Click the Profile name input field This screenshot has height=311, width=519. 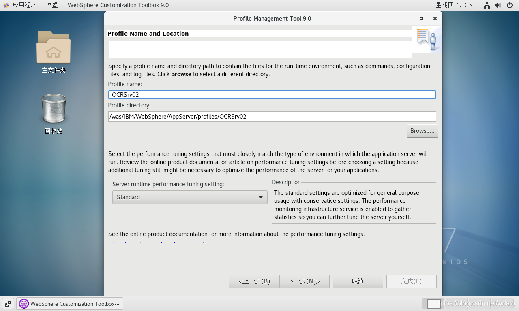272,95
